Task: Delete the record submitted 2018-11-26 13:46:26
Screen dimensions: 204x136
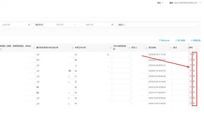Action: pyautogui.click(x=194, y=104)
